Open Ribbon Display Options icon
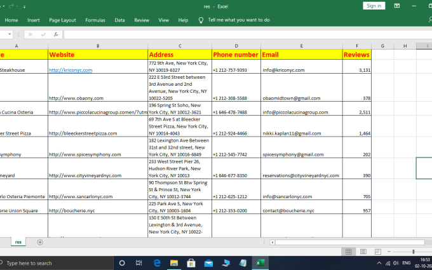 [x=396, y=6]
